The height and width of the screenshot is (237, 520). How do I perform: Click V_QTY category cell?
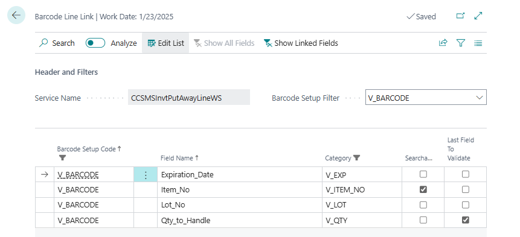[362, 220]
